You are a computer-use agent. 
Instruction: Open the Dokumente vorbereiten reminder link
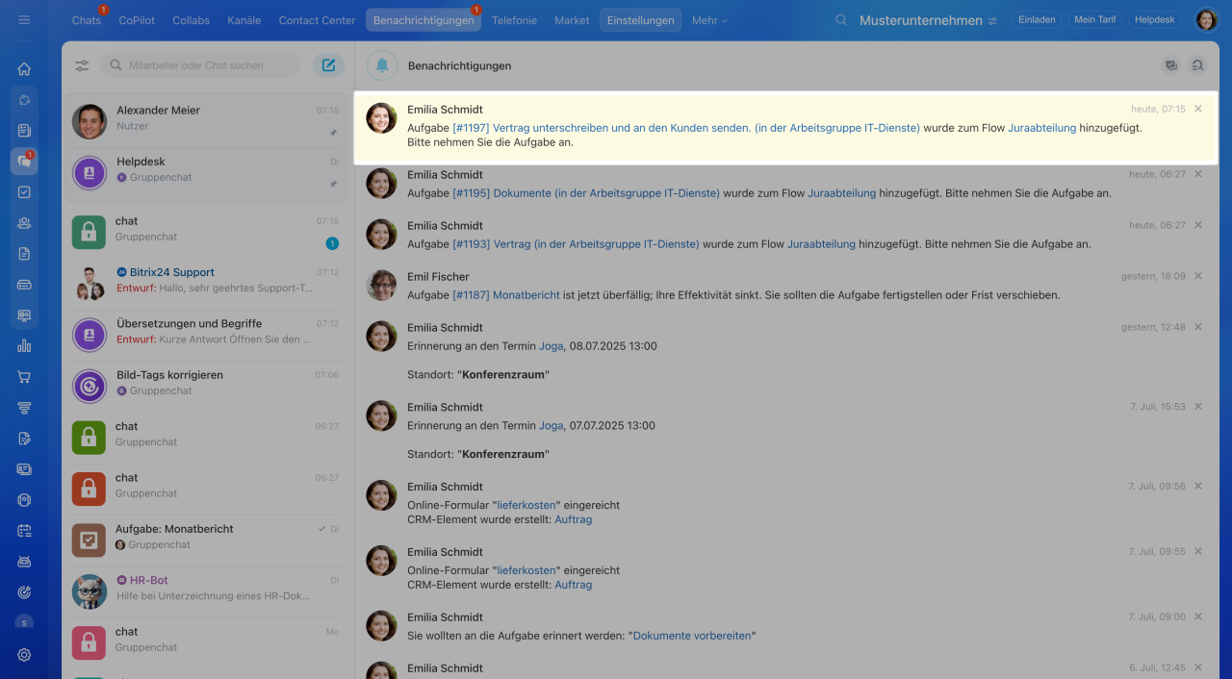coord(692,636)
